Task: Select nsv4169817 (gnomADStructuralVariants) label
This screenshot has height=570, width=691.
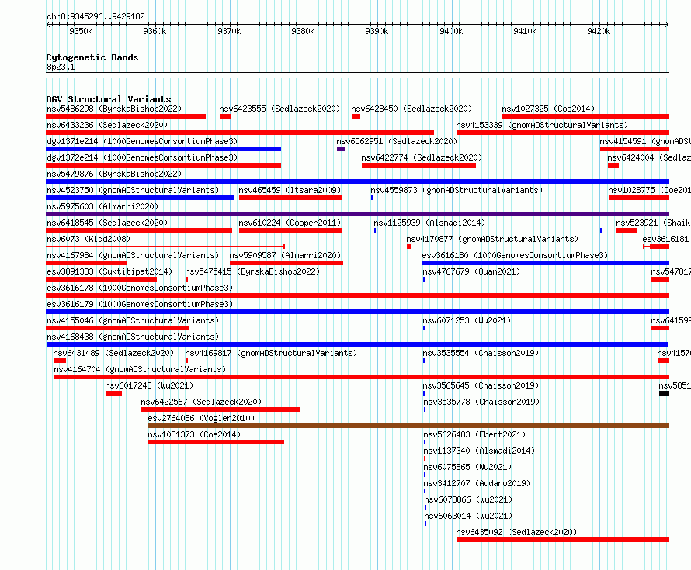Action: pyautogui.click(x=271, y=353)
